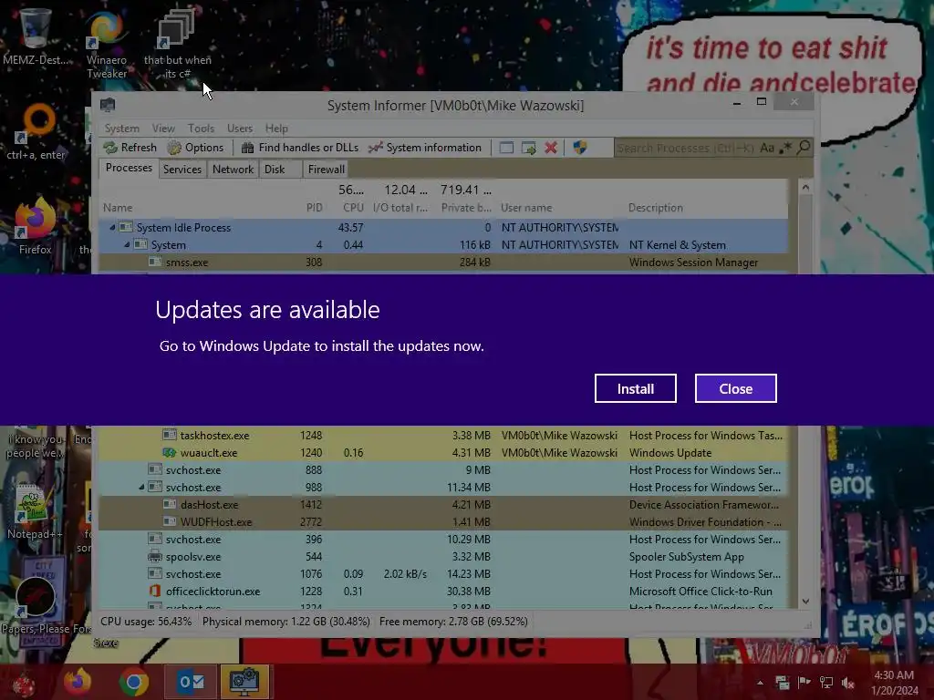Screen dimensions: 934x700
Task: Click the red X terminate icon
Action: (x=551, y=148)
